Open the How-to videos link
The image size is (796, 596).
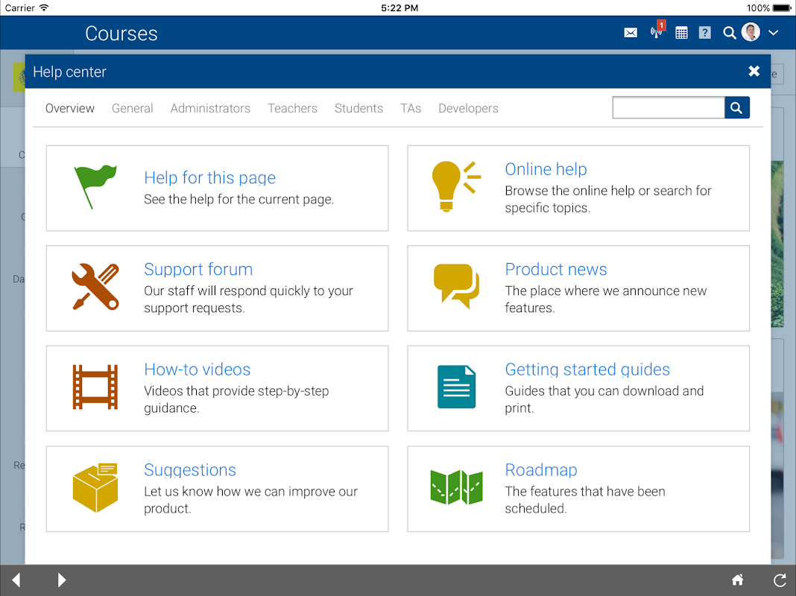pyautogui.click(x=197, y=370)
